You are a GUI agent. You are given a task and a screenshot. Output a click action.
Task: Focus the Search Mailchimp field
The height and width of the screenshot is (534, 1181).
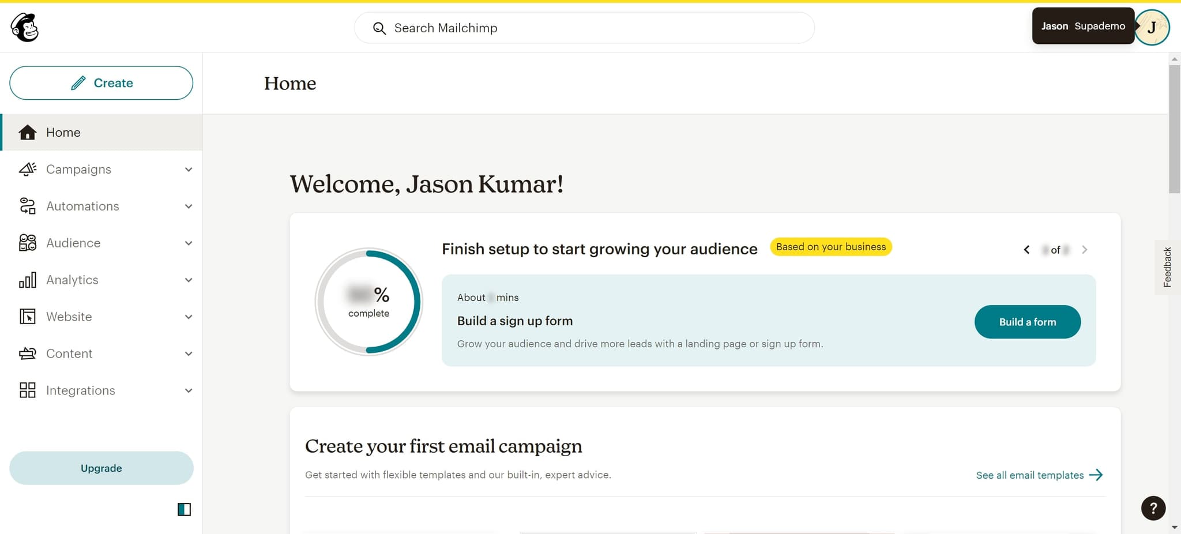pyautogui.click(x=584, y=28)
